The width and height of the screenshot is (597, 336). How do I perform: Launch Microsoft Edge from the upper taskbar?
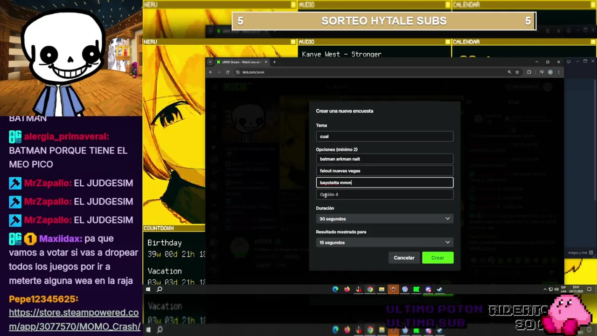pyautogui.click(x=335, y=289)
